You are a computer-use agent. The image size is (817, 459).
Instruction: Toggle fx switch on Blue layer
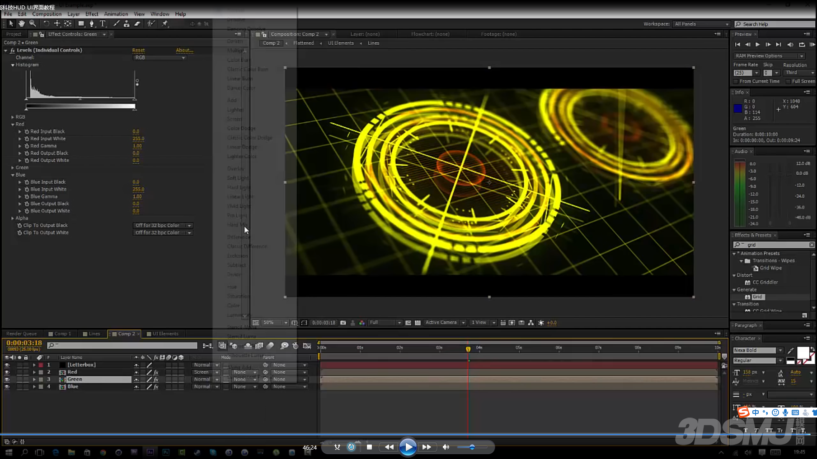(x=156, y=387)
